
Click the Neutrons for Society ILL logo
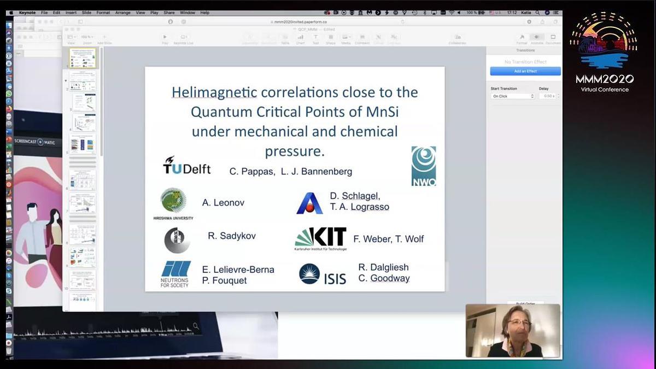175,274
